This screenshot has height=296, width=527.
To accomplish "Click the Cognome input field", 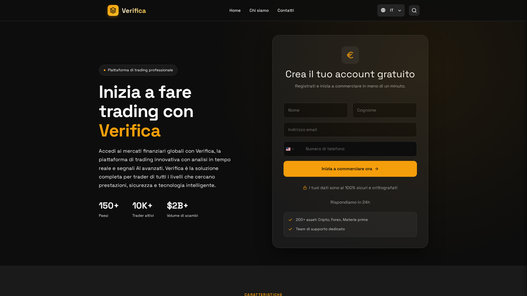I will tap(384, 110).
